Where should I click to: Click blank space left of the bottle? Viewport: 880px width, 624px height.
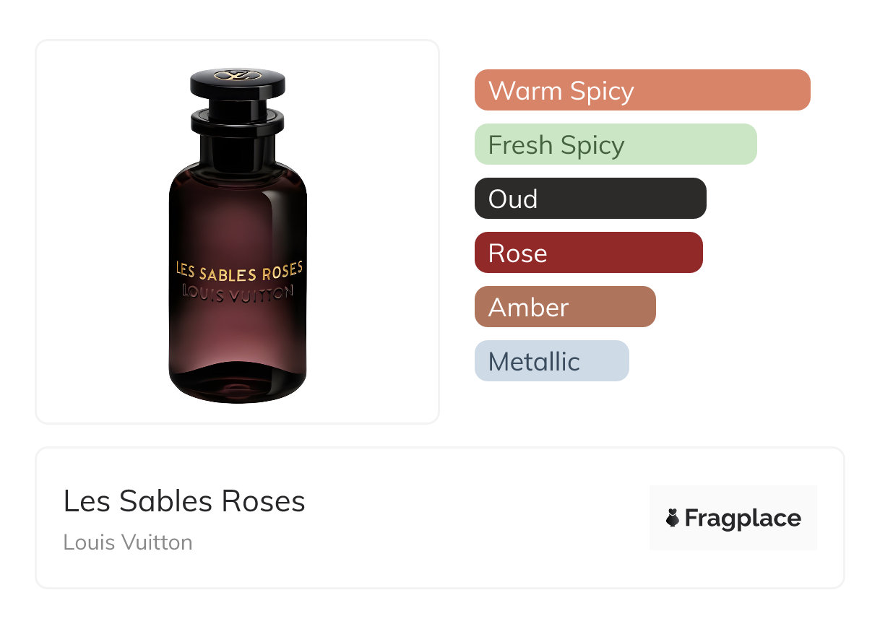pyautogui.click(x=101, y=231)
